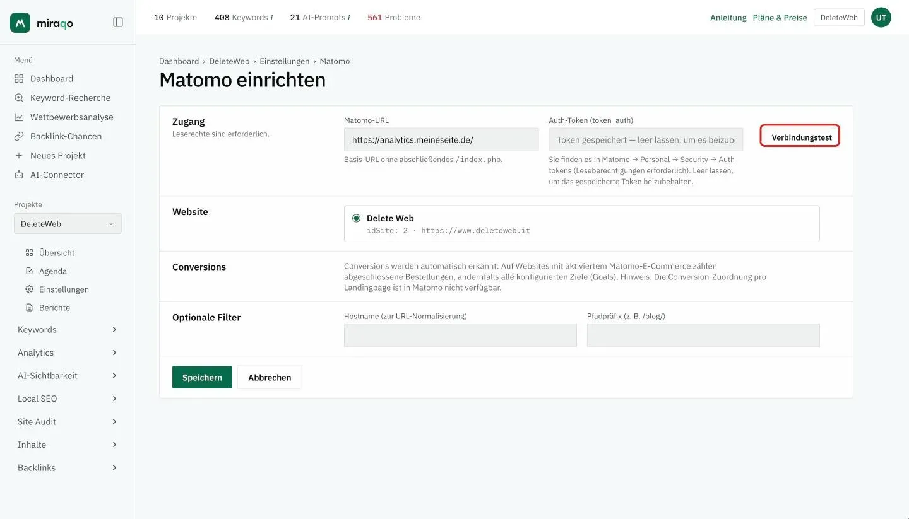Open Pläne & Preise link
Viewport: 909px width, 519px height.
780,18
